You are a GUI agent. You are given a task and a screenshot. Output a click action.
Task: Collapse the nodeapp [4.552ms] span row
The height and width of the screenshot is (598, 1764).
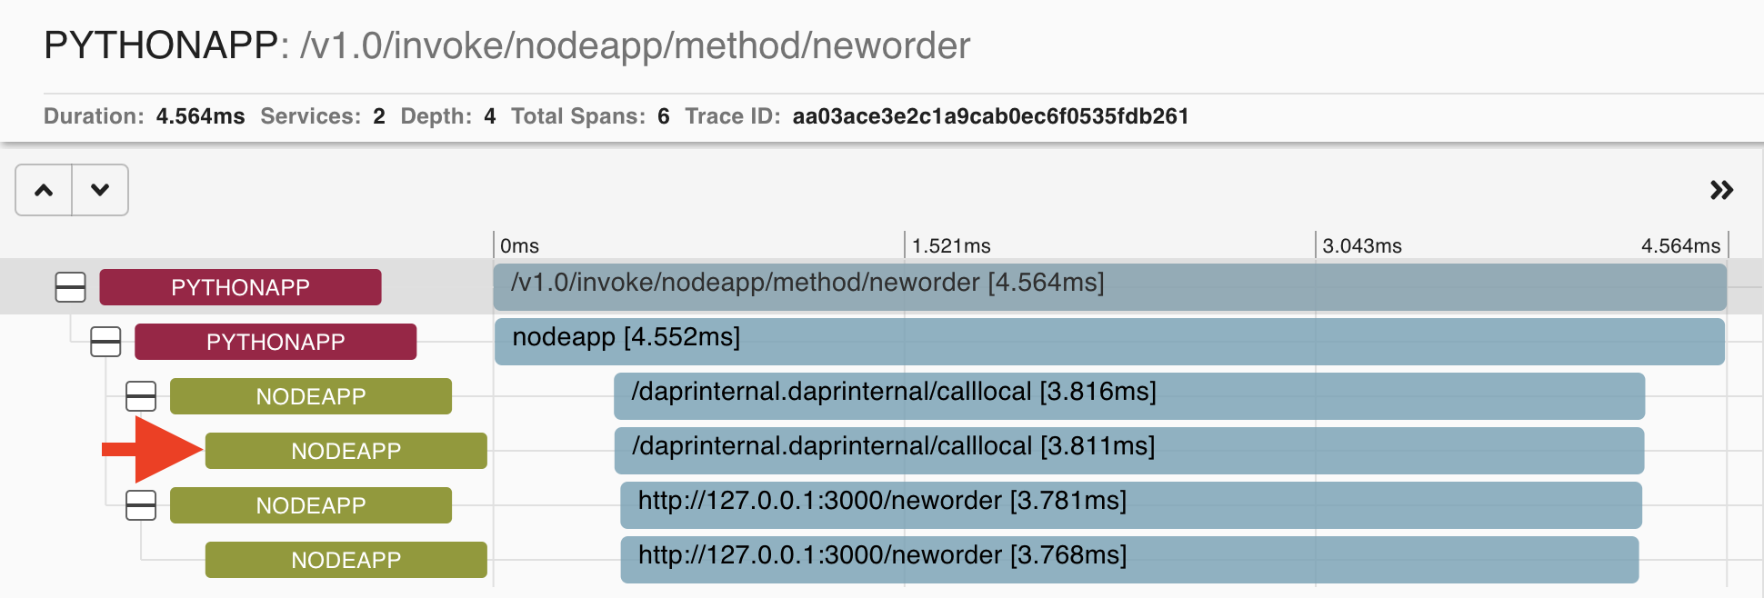105,342
